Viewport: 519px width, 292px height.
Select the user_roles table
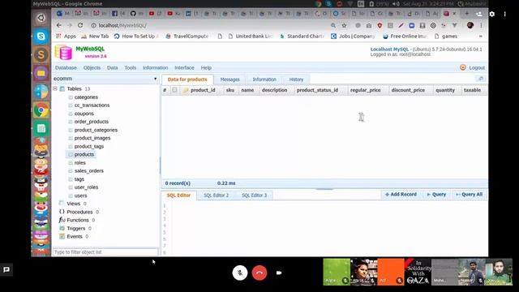(86, 187)
